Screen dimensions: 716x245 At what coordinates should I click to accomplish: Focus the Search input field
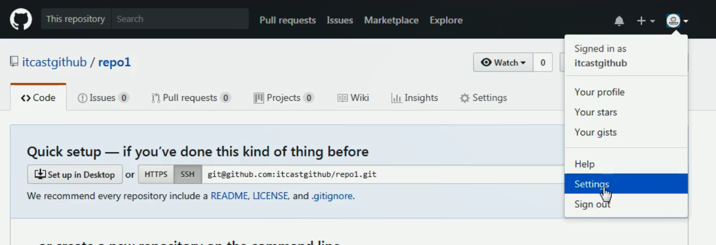(180, 19)
